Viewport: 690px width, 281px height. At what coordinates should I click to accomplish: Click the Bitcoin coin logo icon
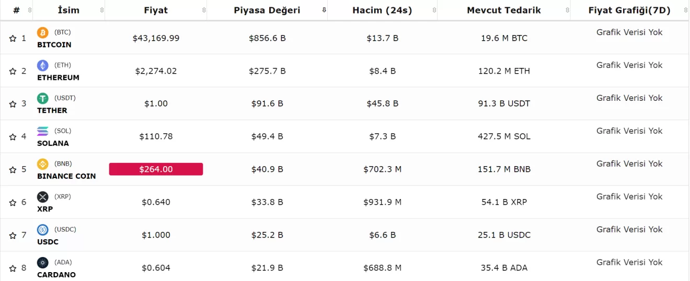pyautogui.click(x=43, y=33)
